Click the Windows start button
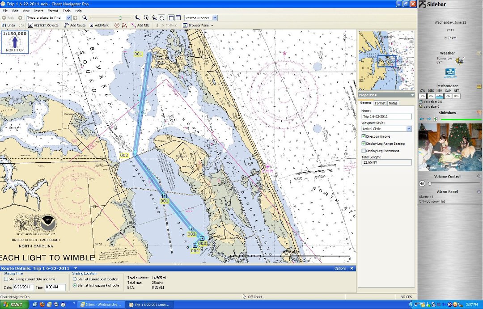The width and height of the screenshot is (483, 309). click(x=14, y=305)
